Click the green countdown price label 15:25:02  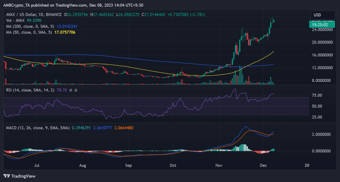pos(318,25)
